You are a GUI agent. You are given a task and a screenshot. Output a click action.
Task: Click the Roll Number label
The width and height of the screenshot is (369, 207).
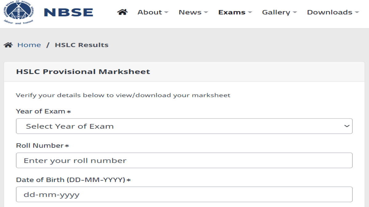42,146
